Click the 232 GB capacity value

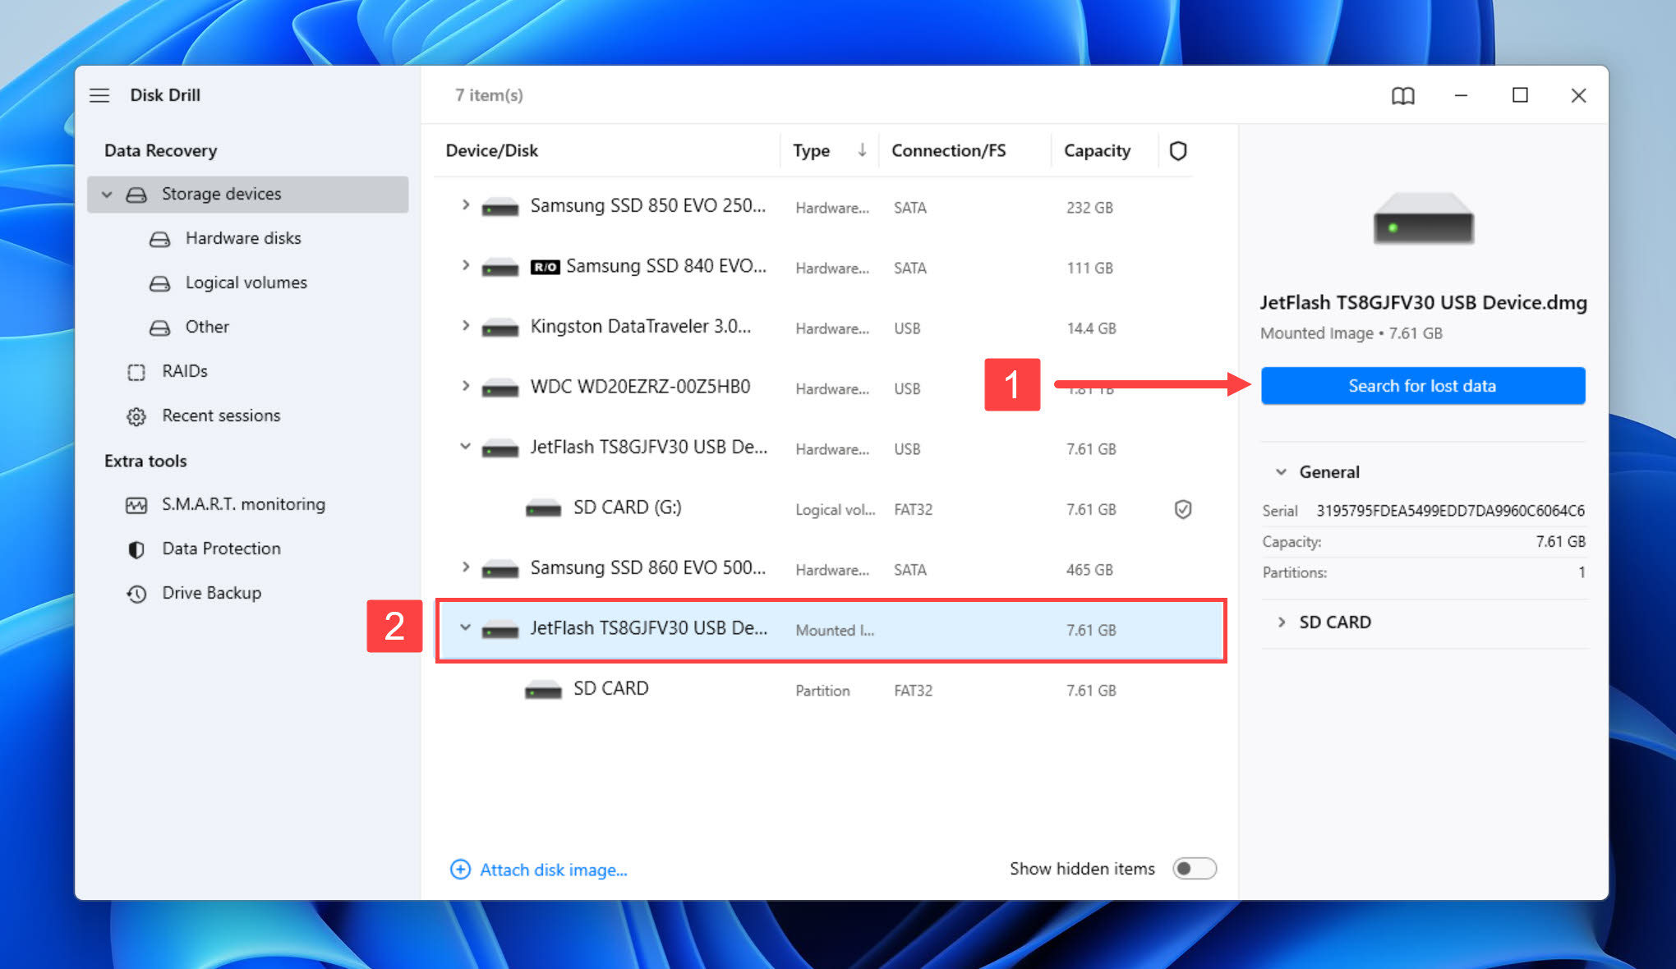coord(1089,208)
